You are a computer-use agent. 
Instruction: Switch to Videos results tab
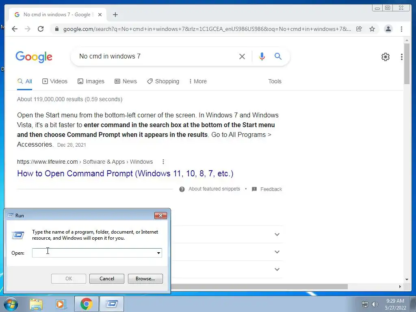[55, 81]
